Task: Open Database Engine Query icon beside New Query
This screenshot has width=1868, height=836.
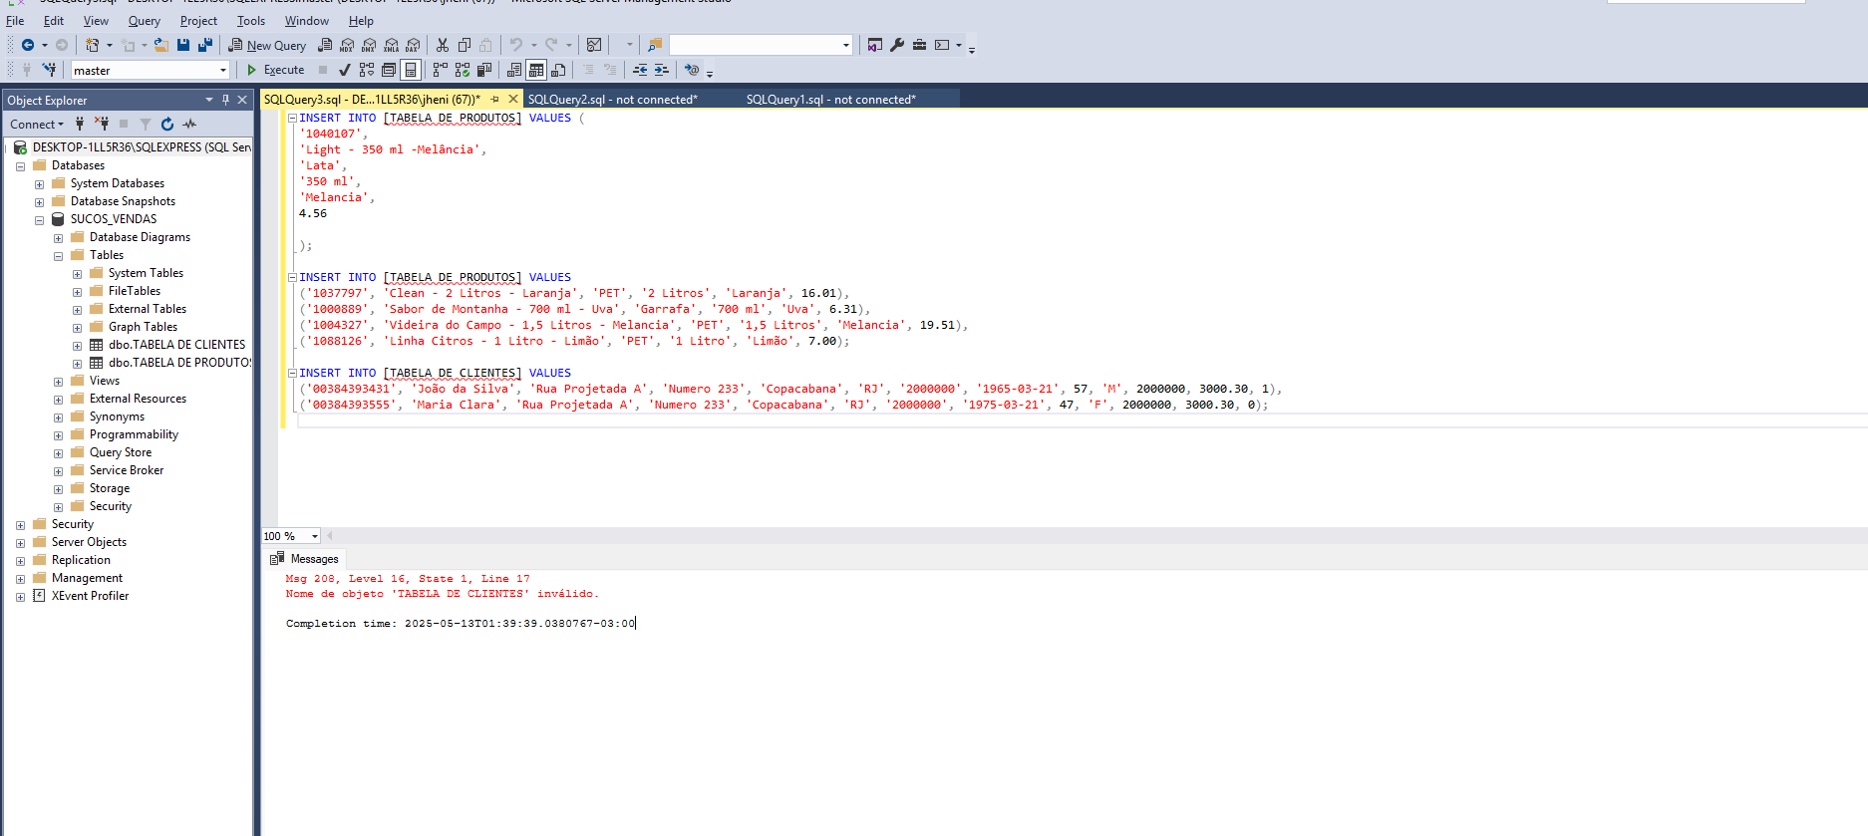Action: coord(325,45)
